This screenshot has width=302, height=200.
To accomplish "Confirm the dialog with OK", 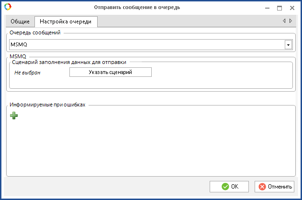I will [229, 187].
